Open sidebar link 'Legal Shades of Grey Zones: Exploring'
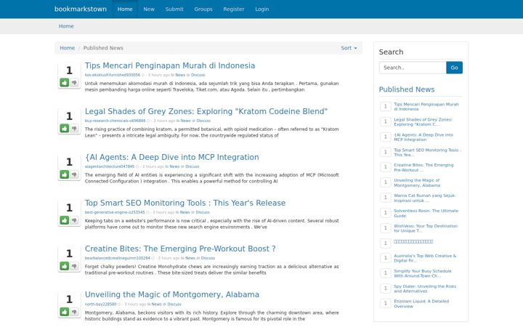Screen dimensions: 523x327 423,122
